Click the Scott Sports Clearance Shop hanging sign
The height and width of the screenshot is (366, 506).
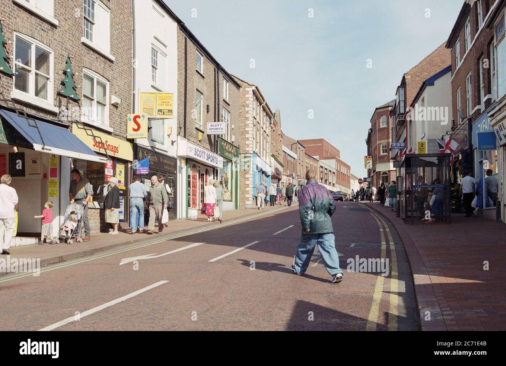216,128
